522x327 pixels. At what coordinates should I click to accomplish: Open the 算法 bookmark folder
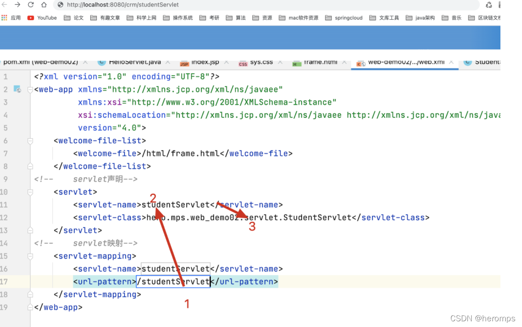click(236, 18)
